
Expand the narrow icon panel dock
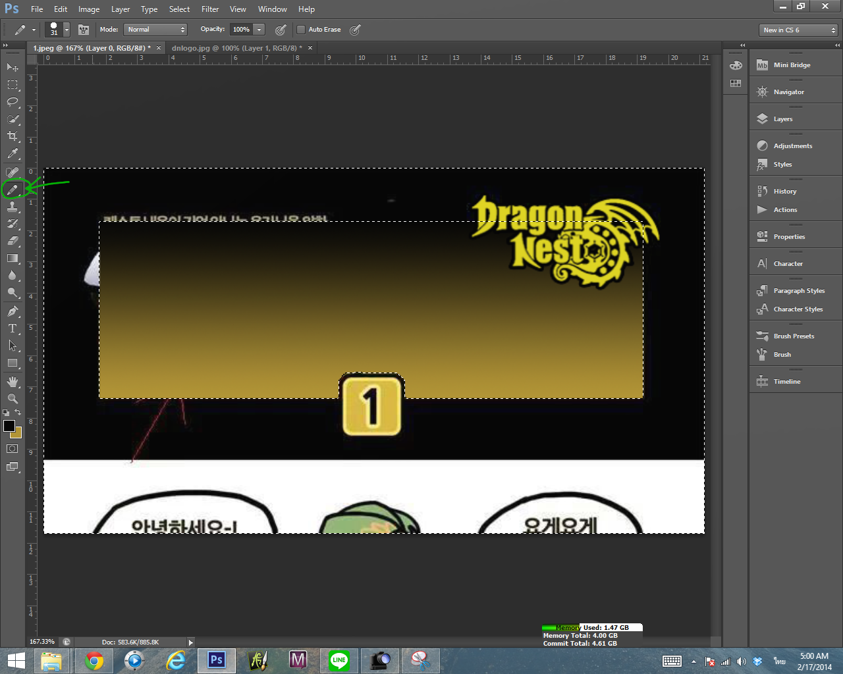pos(743,45)
